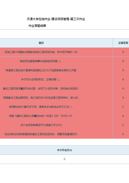Select question 总价合同按其是否可以调值又可分为
The height and width of the screenshot is (183, 129).
tap(41, 125)
